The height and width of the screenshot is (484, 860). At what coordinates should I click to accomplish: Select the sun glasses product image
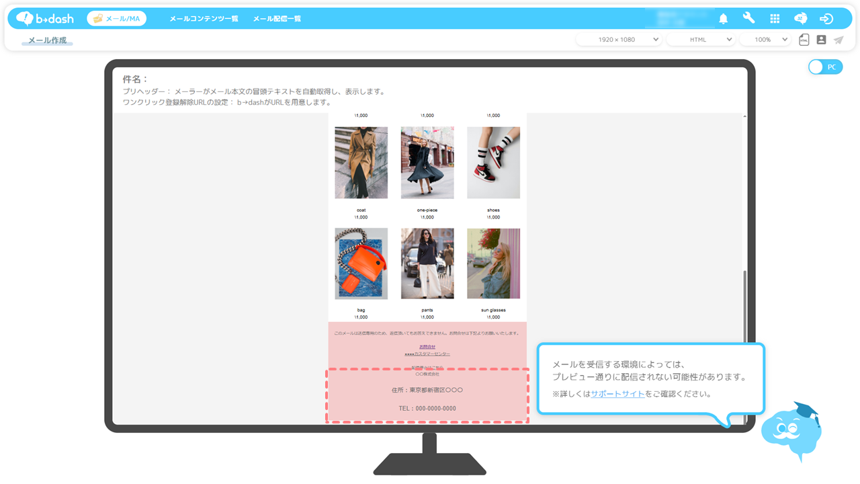pos(493,264)
